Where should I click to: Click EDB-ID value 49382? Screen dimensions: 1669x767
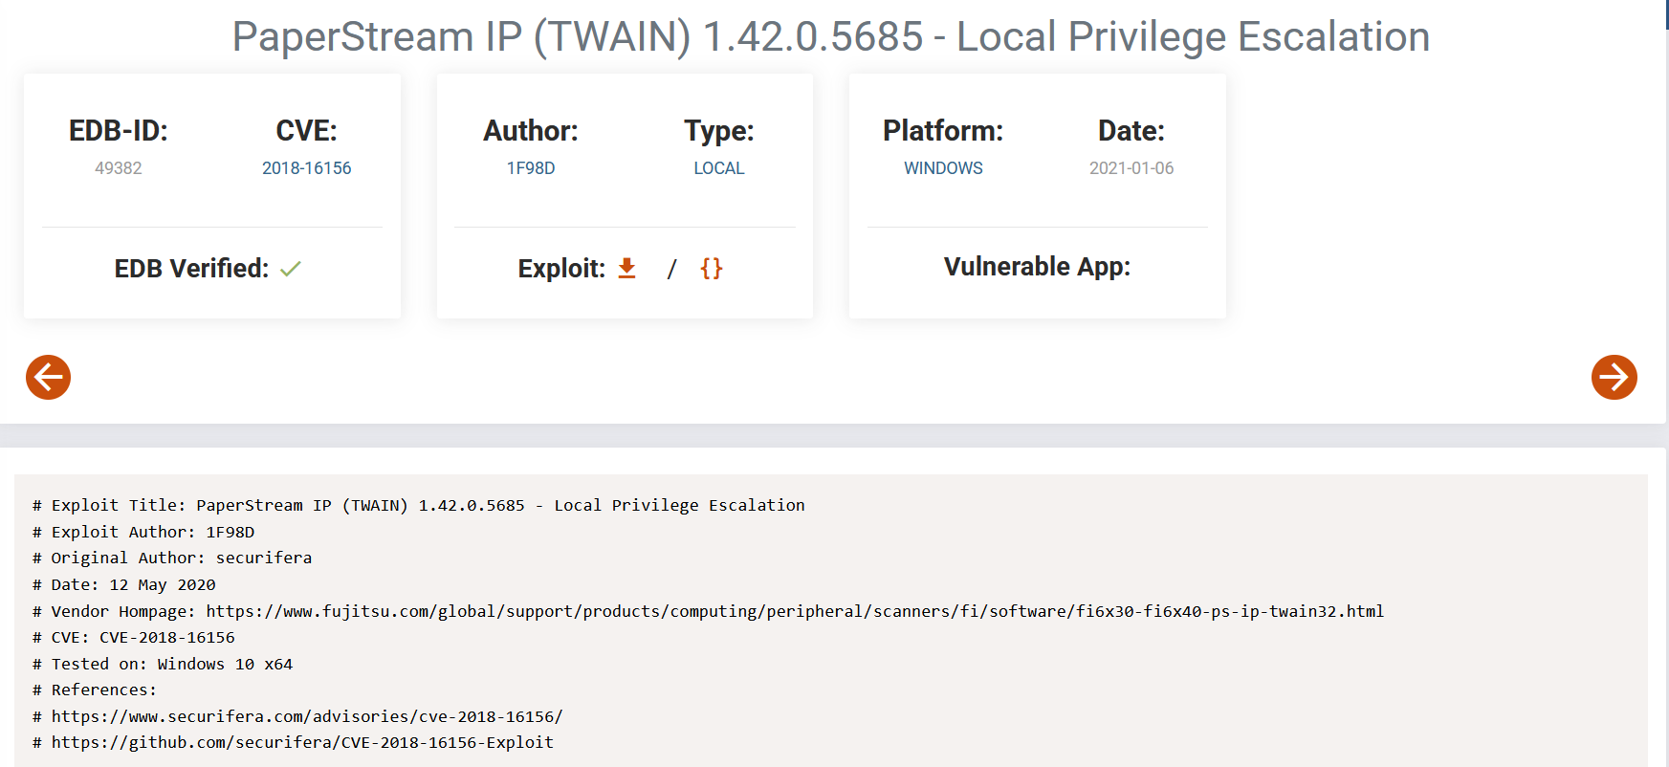coord(119,168)
